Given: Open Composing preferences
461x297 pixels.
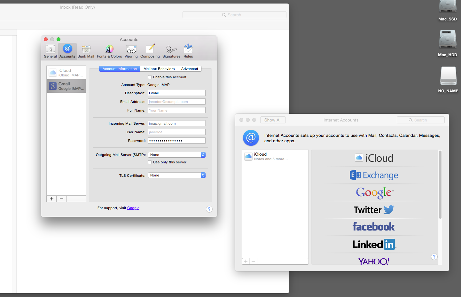Looking at the screenshot, I should [150, 51].
